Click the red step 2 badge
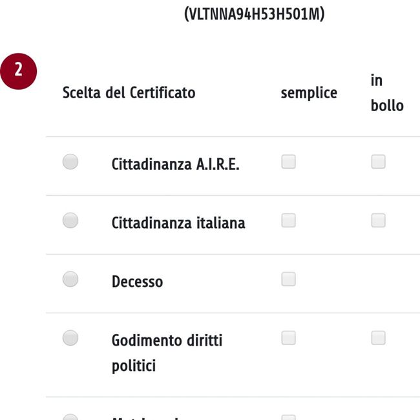 [x=19, y=71]
